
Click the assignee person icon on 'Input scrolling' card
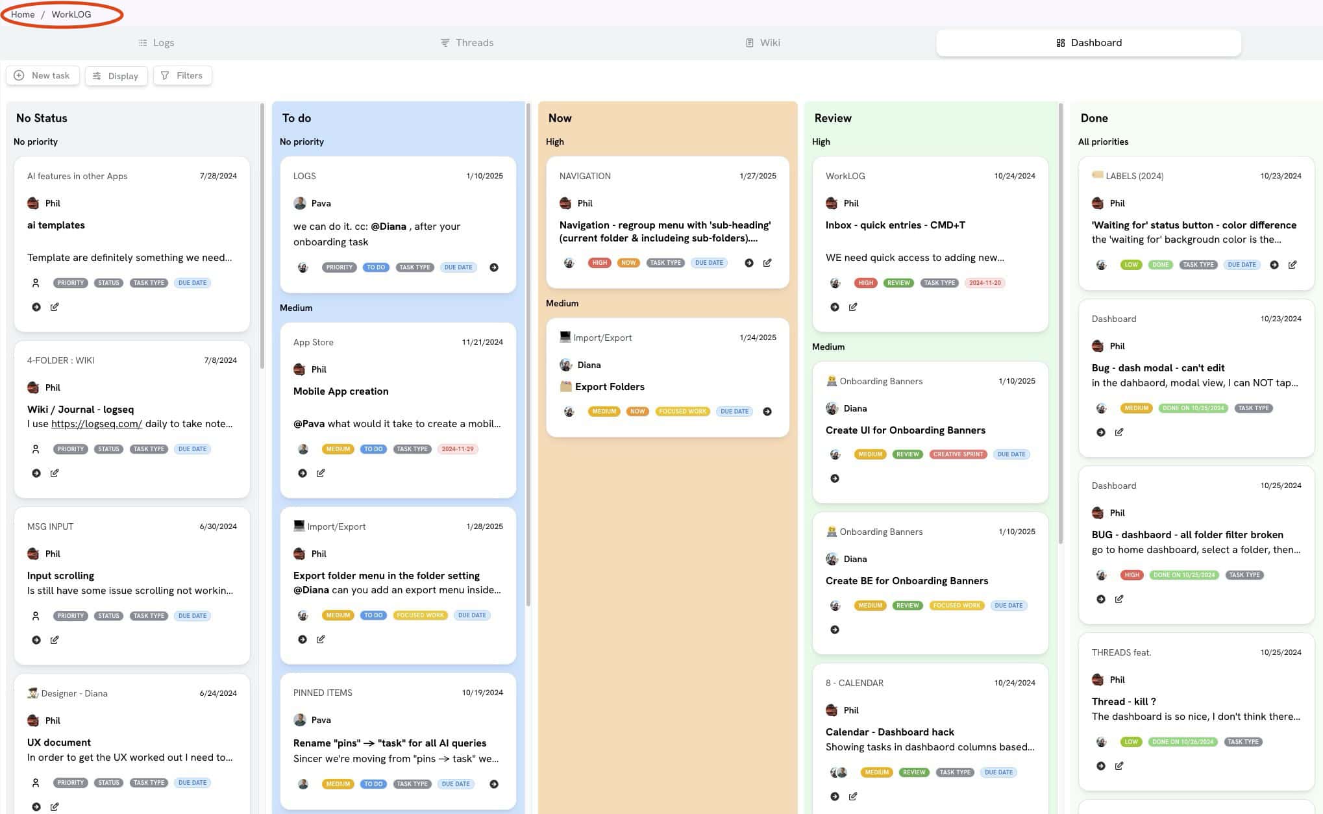click(x=36, y=615)
